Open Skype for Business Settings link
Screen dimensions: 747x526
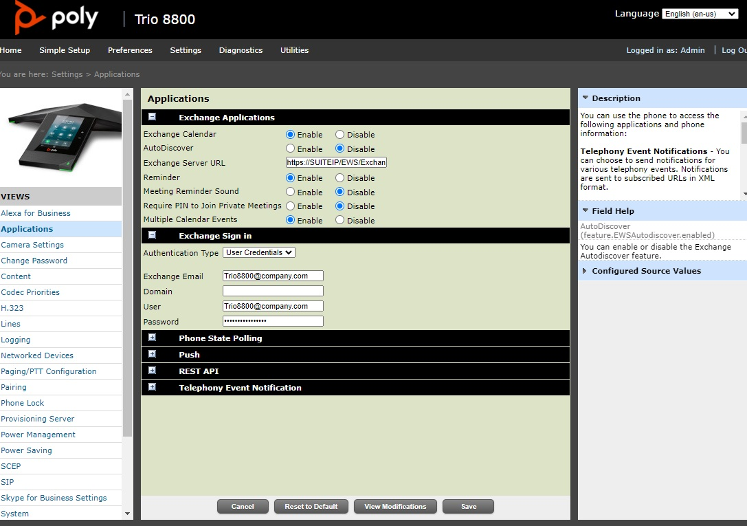pos(54,498)
